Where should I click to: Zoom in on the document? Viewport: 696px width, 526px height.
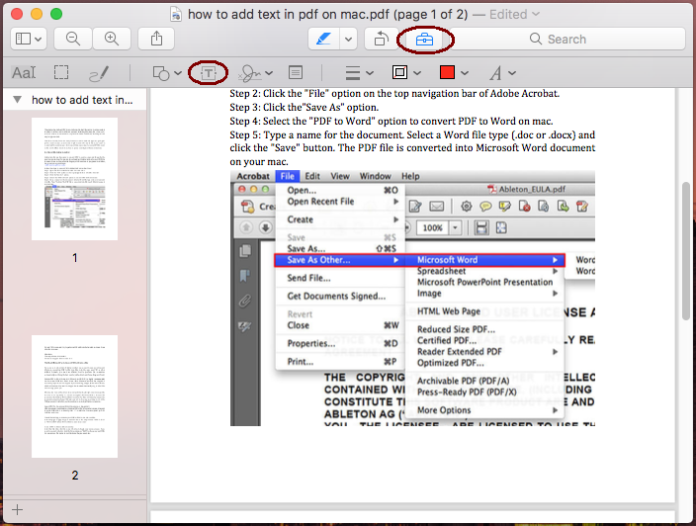coord(112,39)
